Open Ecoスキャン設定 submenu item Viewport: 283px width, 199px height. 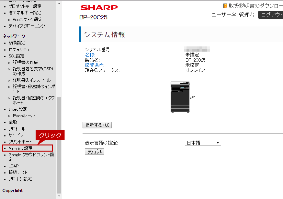point(28,19)
